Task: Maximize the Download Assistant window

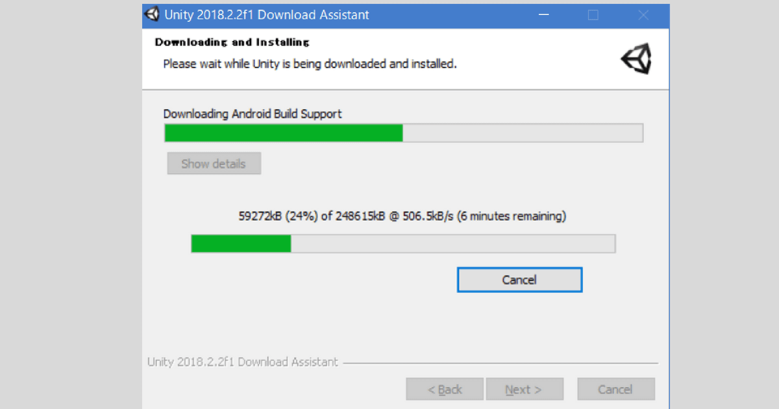Action: click(593, 15)
